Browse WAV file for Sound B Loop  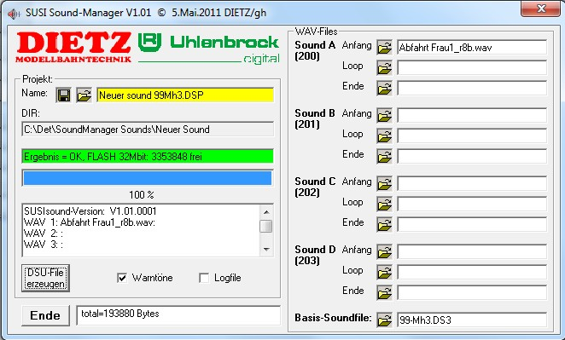click(384, 136)
